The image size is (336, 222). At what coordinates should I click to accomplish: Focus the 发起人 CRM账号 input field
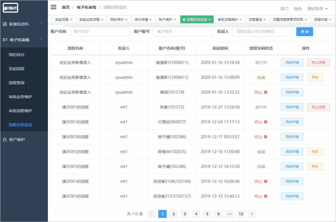click(262, 32)
